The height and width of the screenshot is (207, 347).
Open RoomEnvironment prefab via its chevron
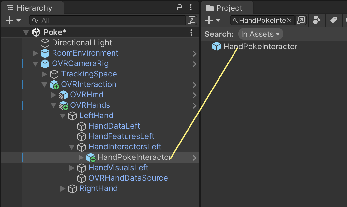click(194, 54)
